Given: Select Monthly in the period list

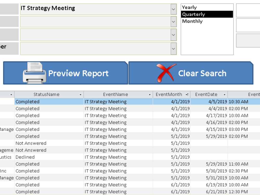Looking at the screenshot, I should tap(207, 21).
